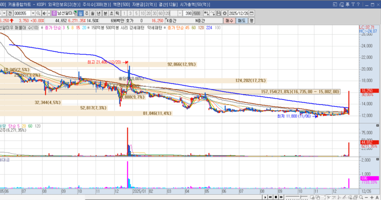Click the stock code input field 008355
The height and width of the screenshot is (200, 381).
[22, 13]
